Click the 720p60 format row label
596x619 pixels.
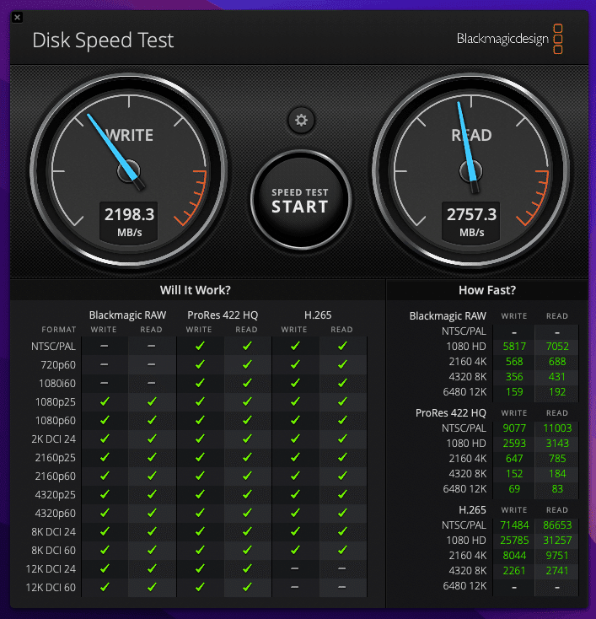[58, 365]
